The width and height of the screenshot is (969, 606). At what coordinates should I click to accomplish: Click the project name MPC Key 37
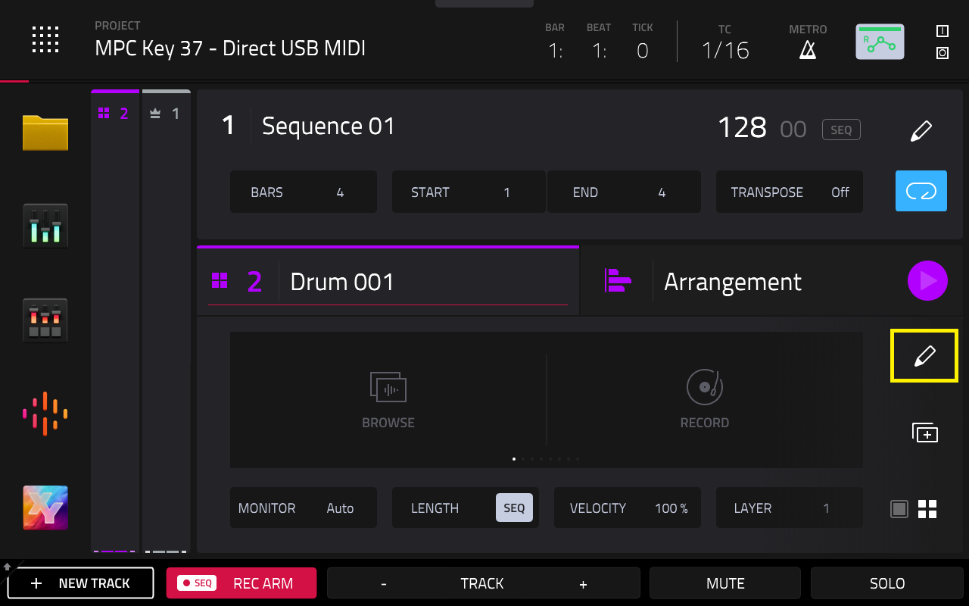pyautogui.click(x=230, y=48)
